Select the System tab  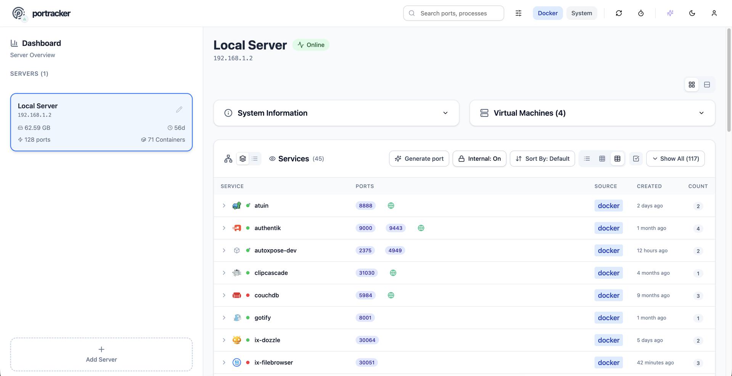coord(581,13)
